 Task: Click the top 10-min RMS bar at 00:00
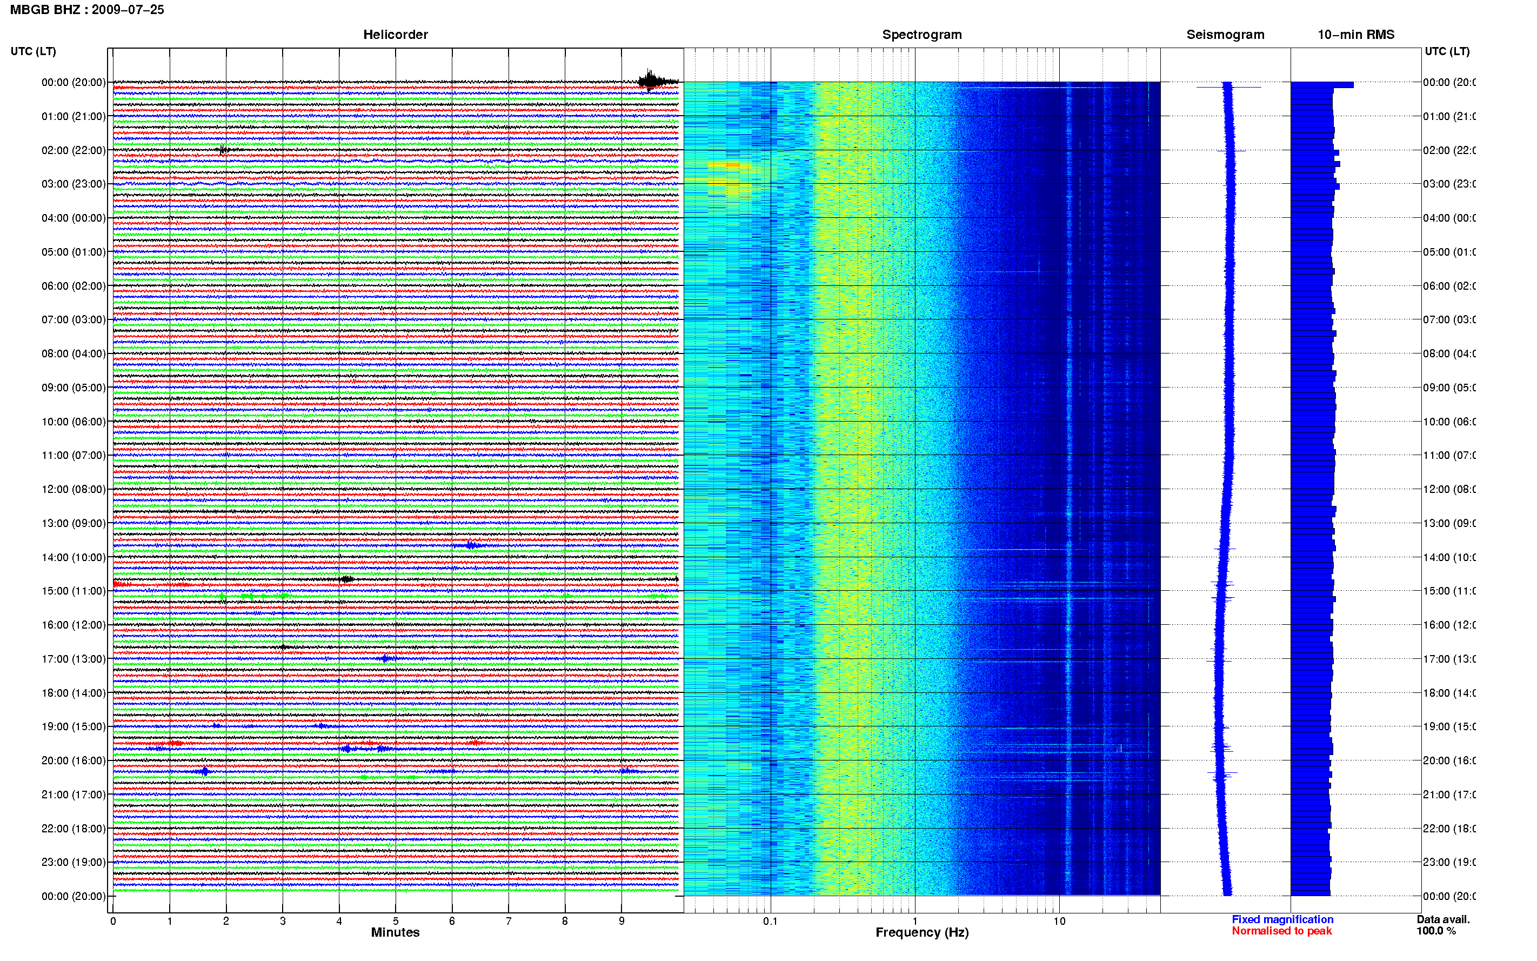pos(1321,84)
